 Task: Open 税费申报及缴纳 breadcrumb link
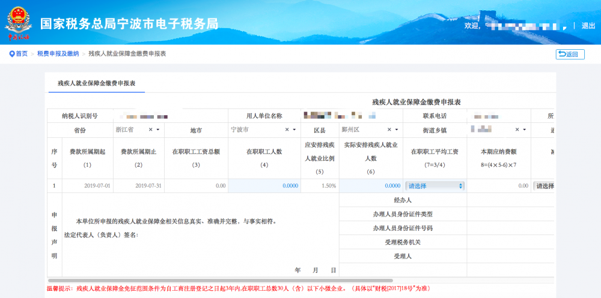[58, 54]
